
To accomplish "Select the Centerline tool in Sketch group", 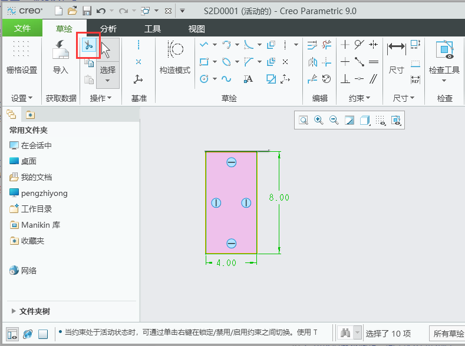I will 285,45.
